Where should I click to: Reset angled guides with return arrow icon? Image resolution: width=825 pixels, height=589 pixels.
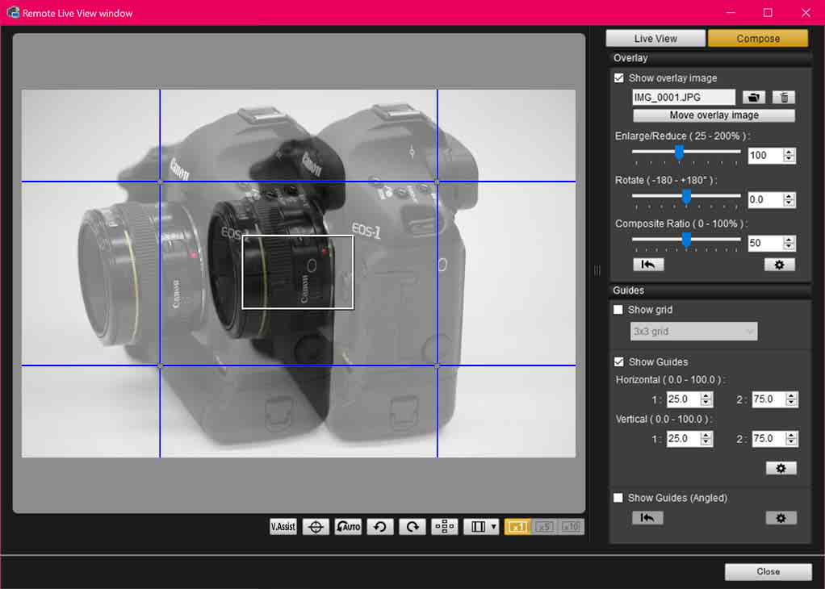647,518
